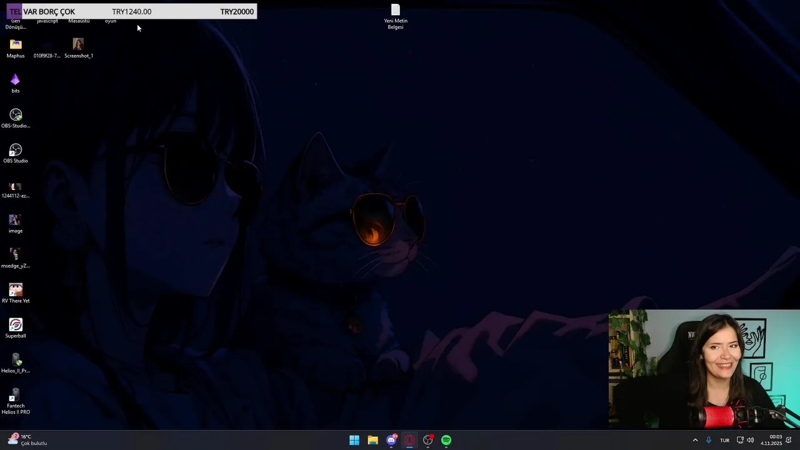Viewport: 800px width, 450px height.
Task: Open the clock showing 00:03
Action: pos(771,440)
